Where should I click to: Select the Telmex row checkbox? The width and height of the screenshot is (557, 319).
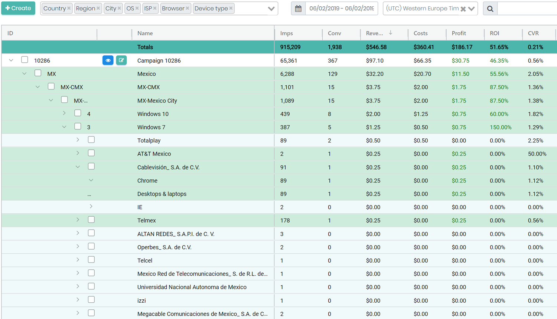click(91, 220)
